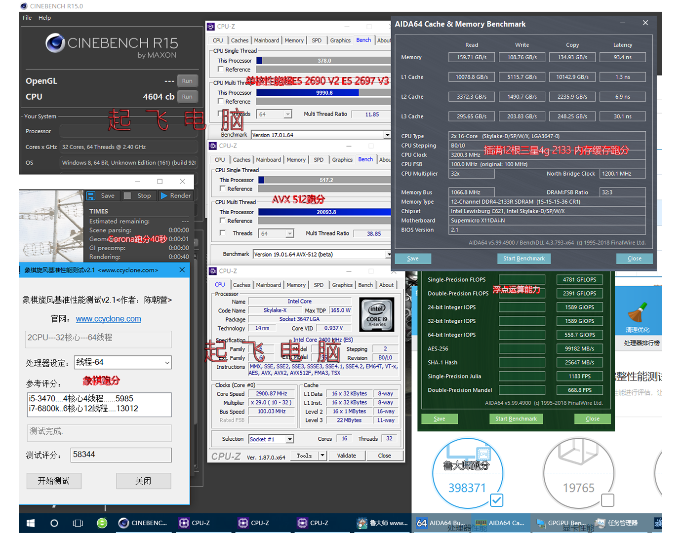Open the Cinebench File menu
Screen dimensions: 682x533
point(27,18)
